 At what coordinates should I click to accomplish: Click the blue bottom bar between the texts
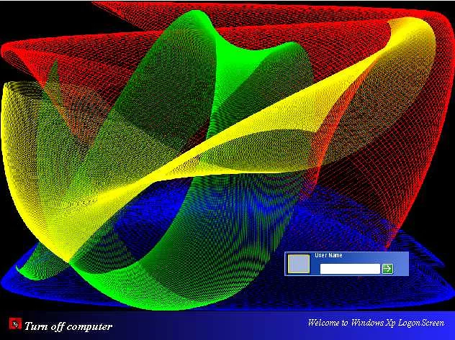pyautogui.click(x=209, y=325)
